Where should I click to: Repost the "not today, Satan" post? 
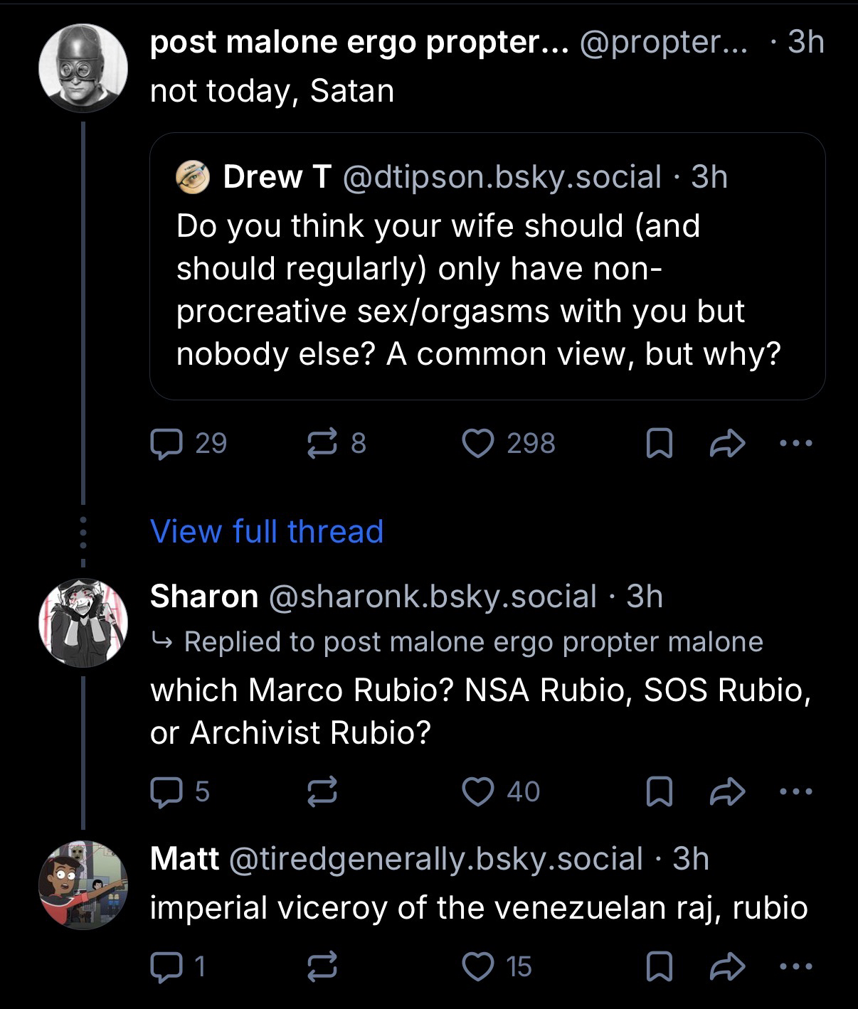coord(322,444)
